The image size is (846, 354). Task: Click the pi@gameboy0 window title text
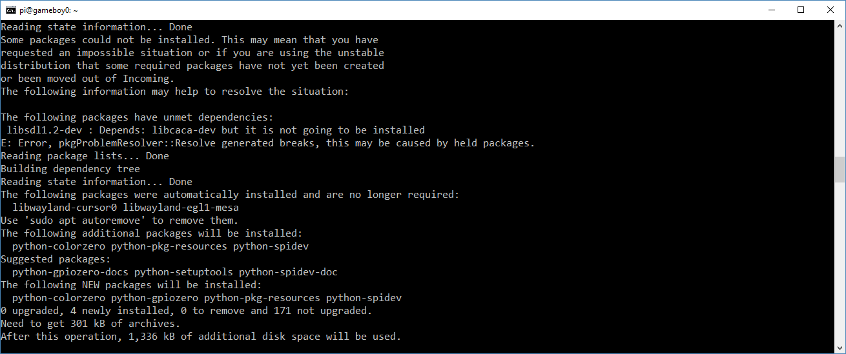click(x=50, y=10)
